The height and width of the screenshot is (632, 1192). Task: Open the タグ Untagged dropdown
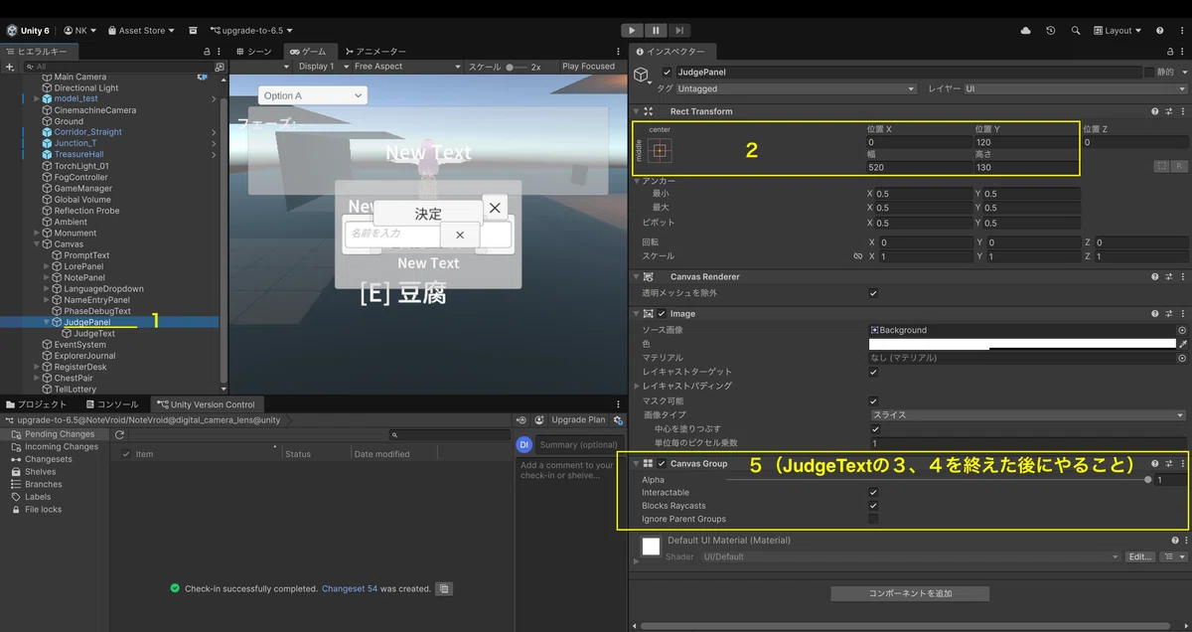(796, 88)
